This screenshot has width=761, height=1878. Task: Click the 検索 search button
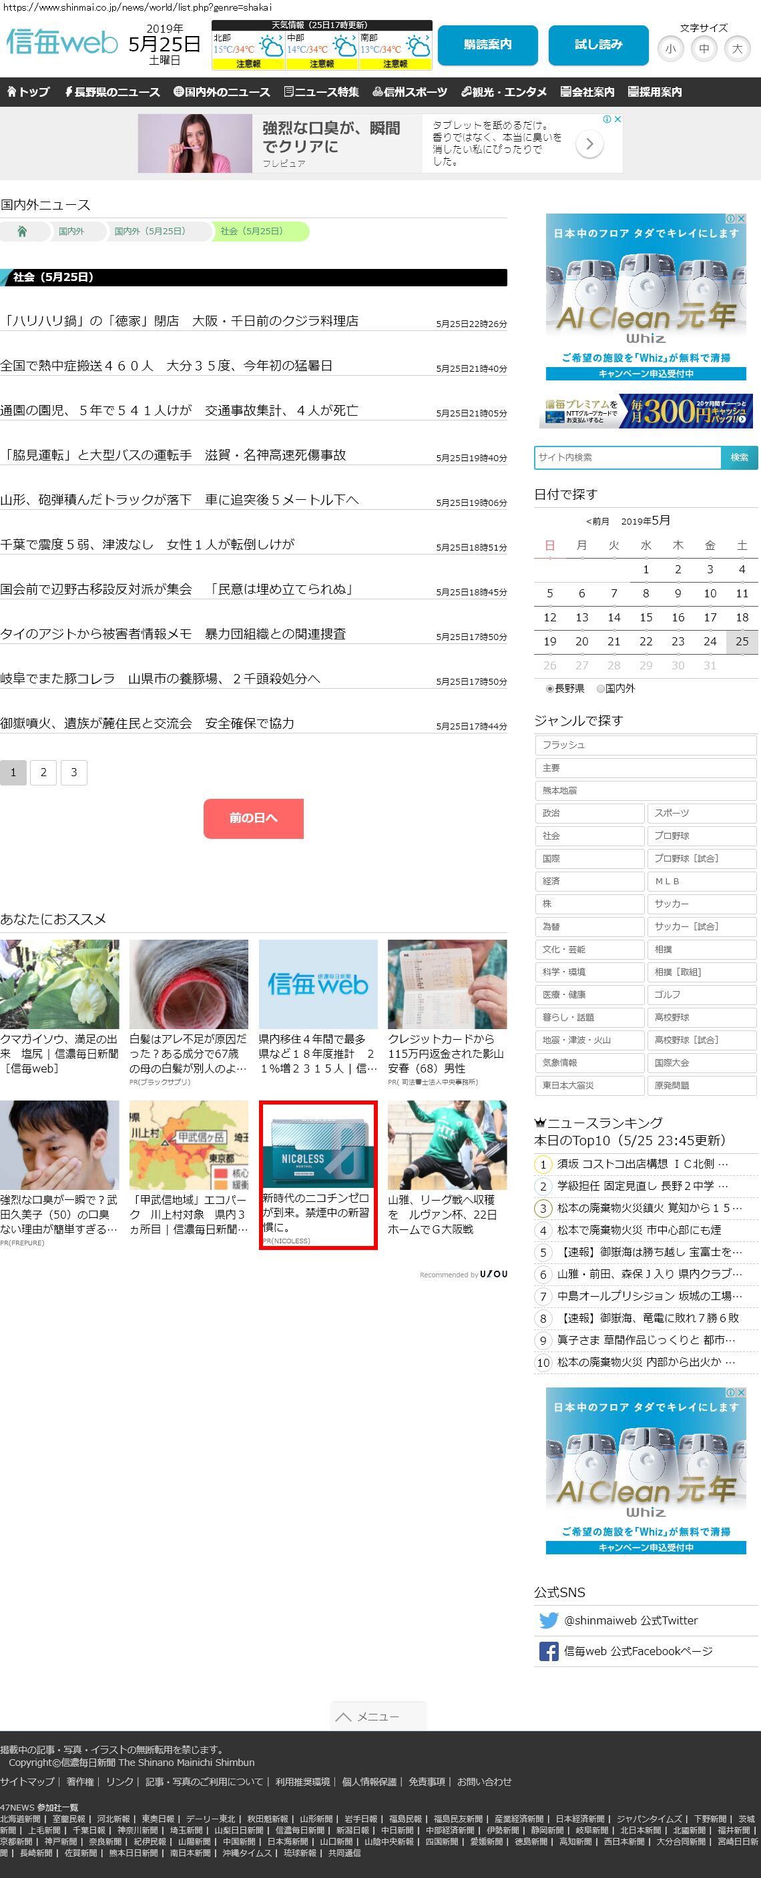739,457
